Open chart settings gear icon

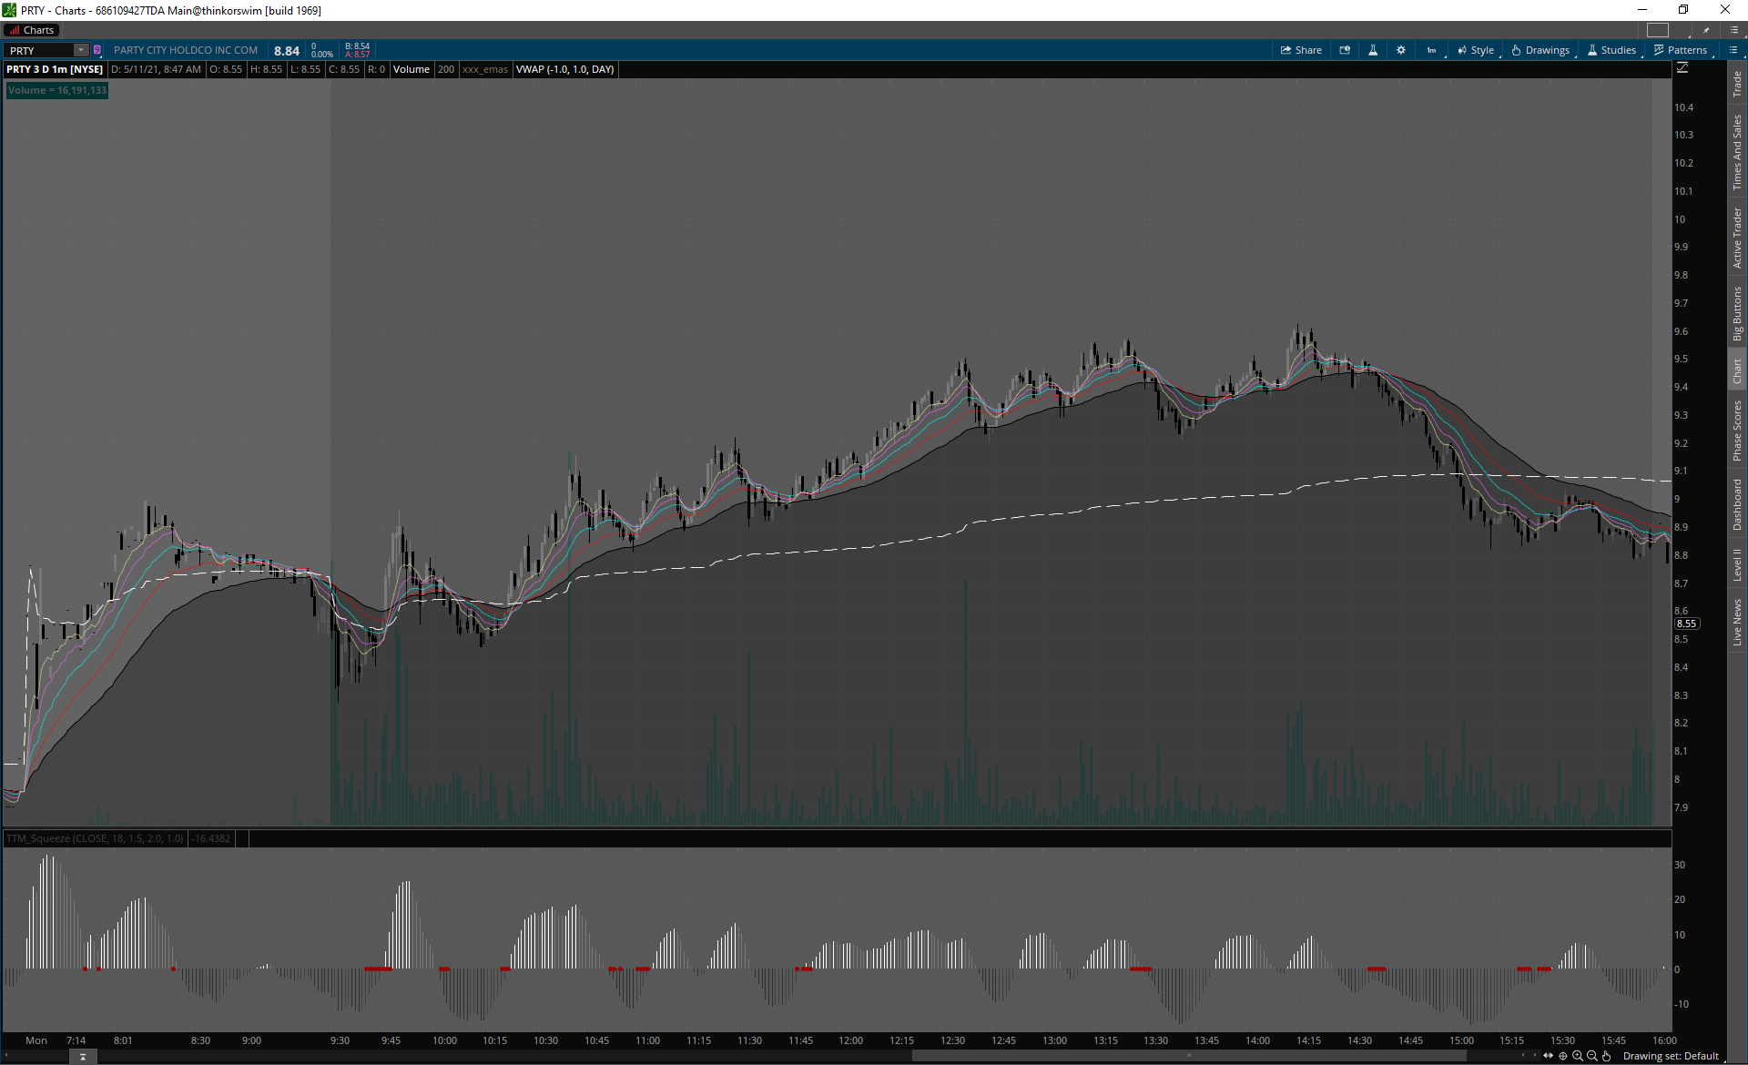(1401, 50)
